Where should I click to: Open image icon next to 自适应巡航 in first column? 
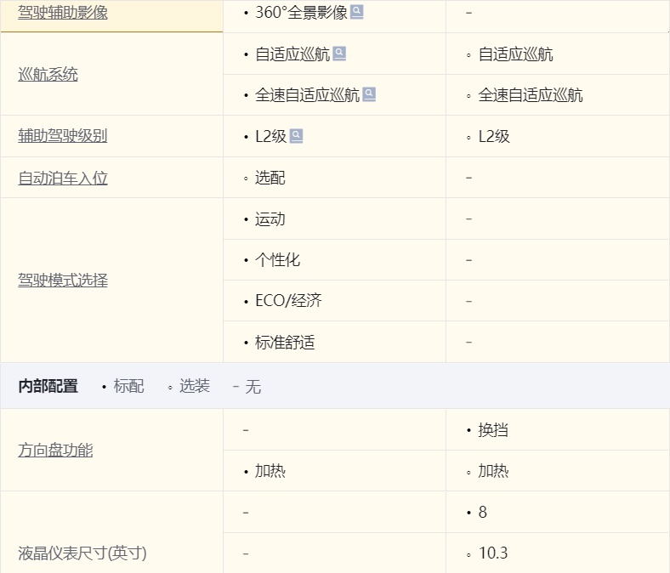(x=339, y=54)
